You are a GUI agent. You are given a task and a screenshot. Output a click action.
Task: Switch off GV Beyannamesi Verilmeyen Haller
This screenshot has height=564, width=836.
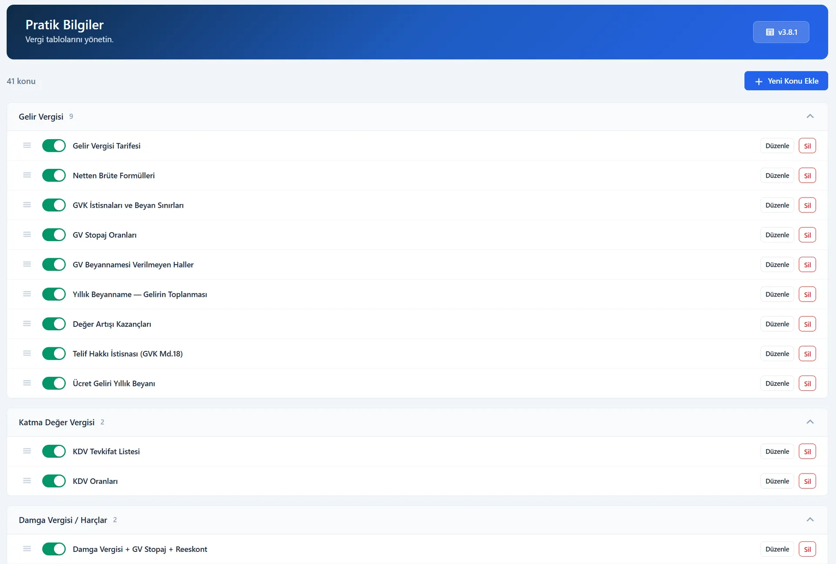(54, 265)
